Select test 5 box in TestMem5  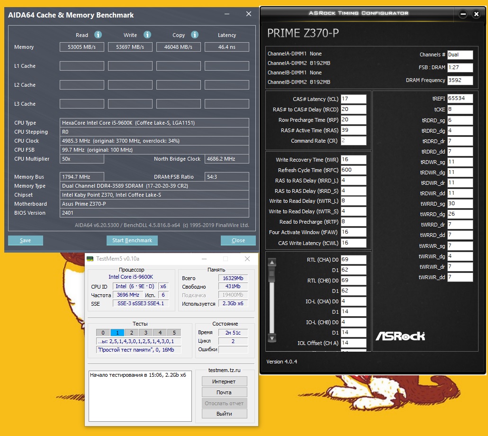[x=174, y=332]
